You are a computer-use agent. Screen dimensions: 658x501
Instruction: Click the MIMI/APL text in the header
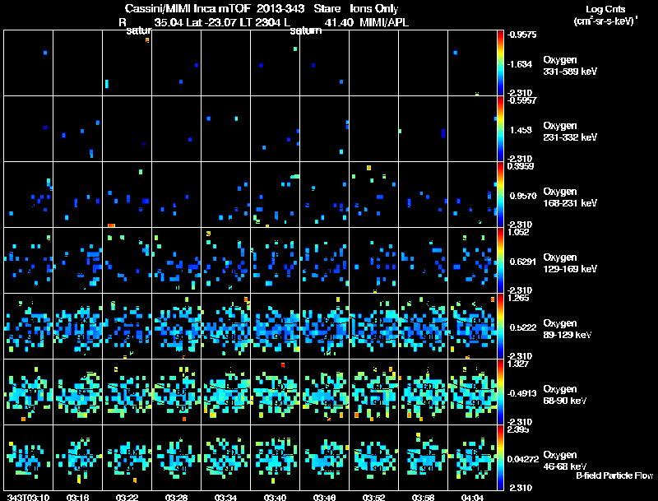[379, 21]
